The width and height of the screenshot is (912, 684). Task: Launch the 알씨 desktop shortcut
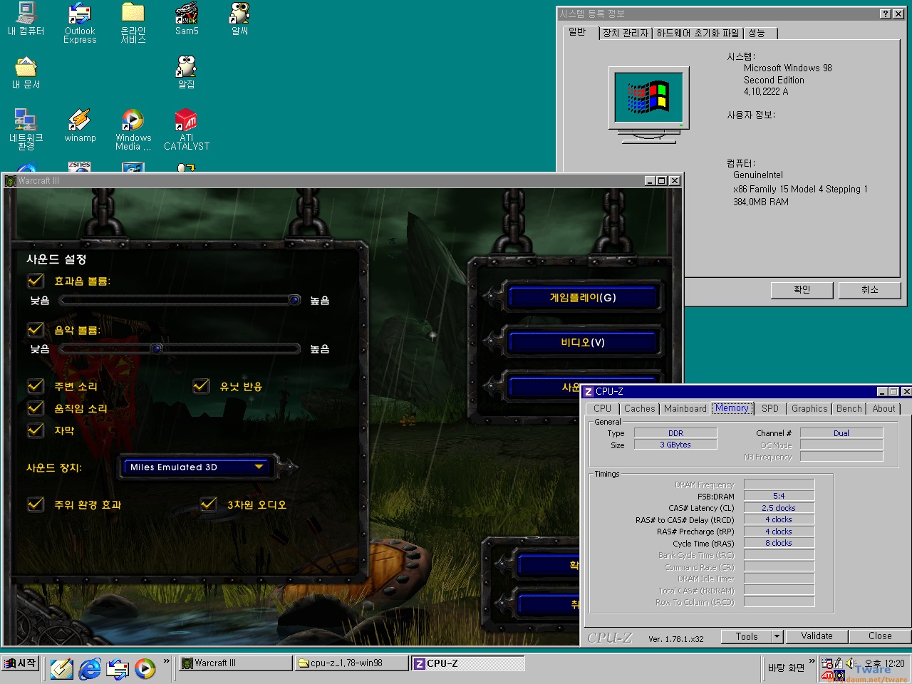240,19
